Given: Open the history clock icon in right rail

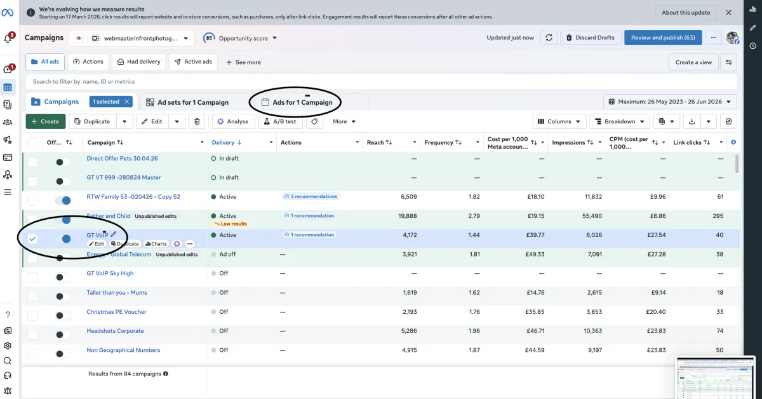Looking at the screenshot, I should (752, 46).
